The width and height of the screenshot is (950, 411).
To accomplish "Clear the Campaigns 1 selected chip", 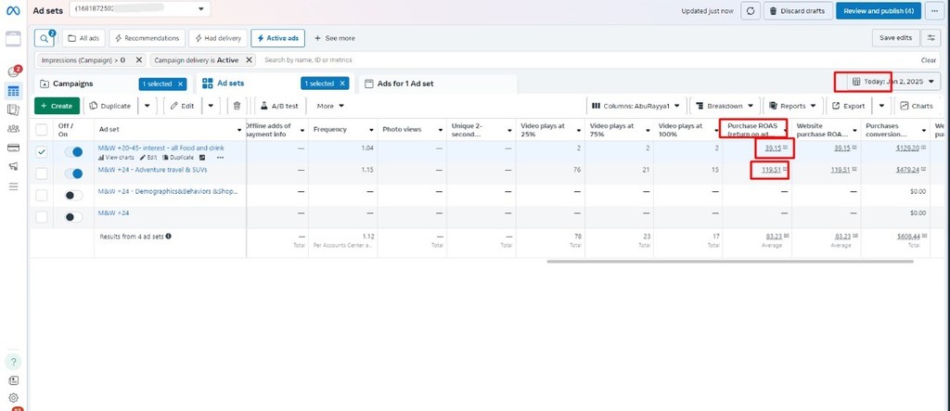I will pos(180,83).
